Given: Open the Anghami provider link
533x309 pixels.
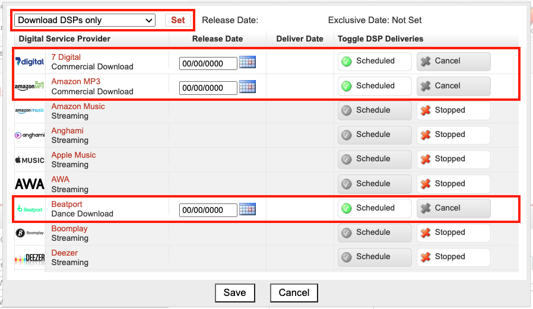Looking at the screenshot, I should pos(67,130).
